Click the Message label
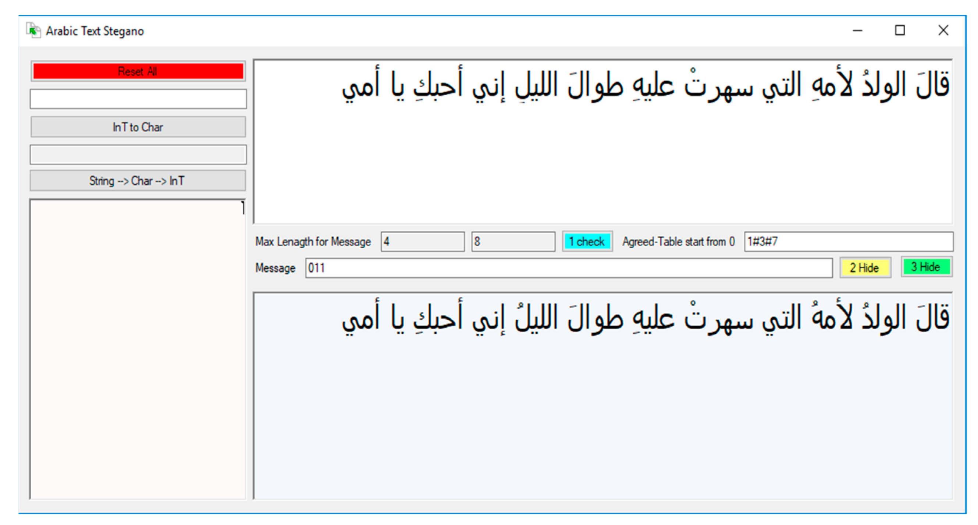Viewport: 978px width, 525px height. tap(276, 267)
